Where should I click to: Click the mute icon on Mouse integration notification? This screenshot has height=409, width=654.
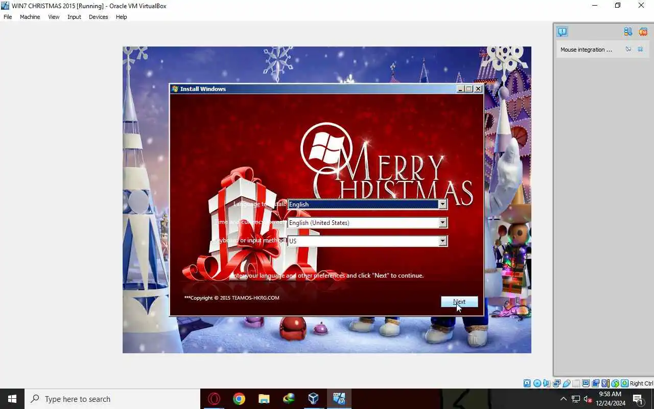(x=628, y=50)
